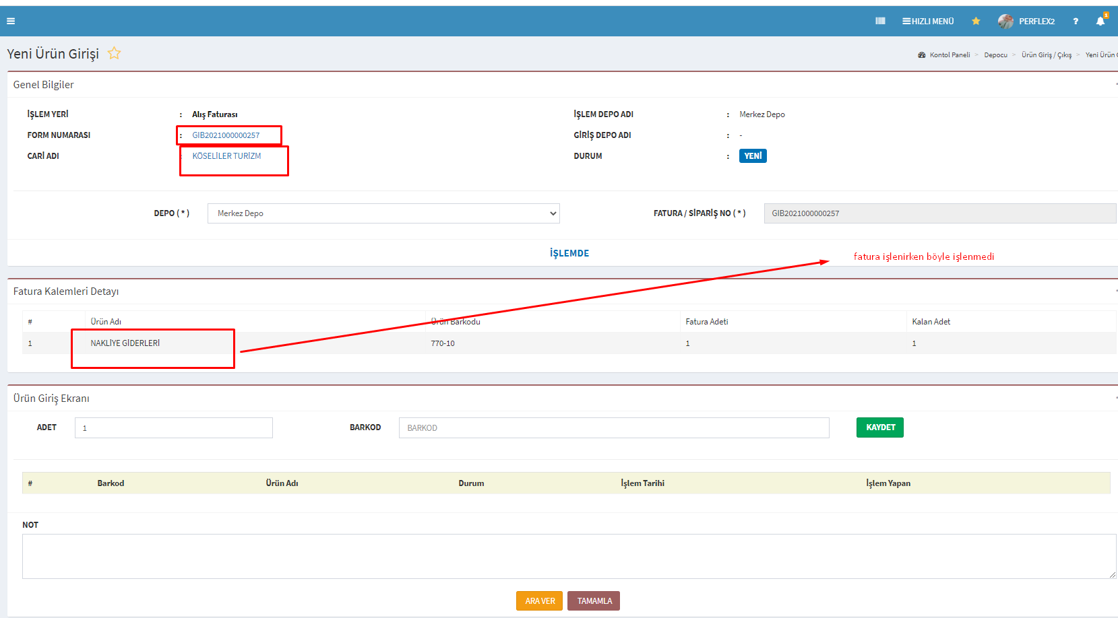Focus the ADET quantity field

[x=174, y=428]
